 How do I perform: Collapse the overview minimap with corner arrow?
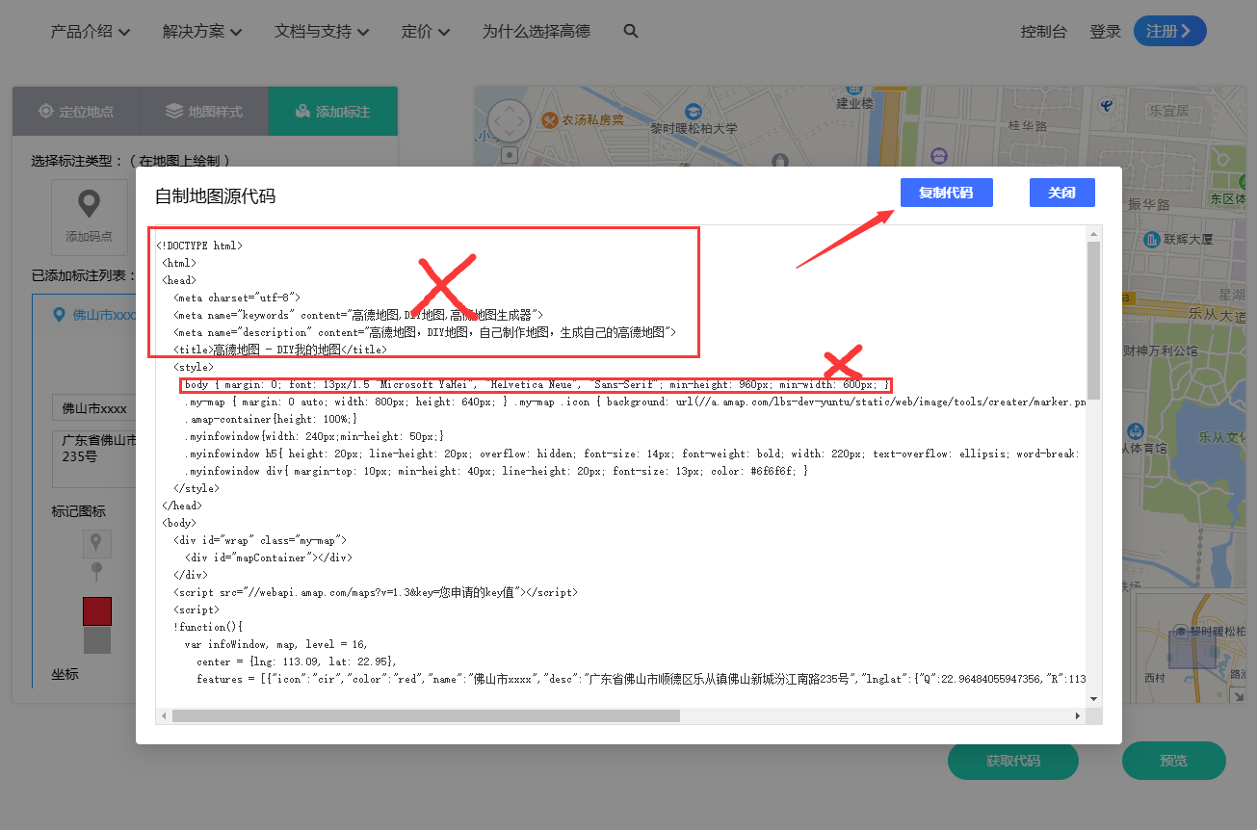[x=1237, y=694]
